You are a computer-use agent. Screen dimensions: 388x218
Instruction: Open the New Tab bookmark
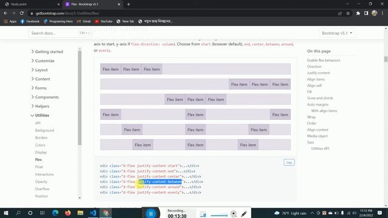tap(125, 22)
